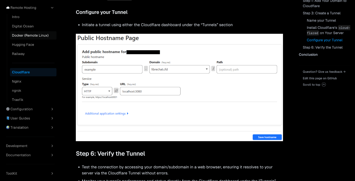Image resolution: width=355 pixels, height=181 pixels.
Task: Collapse the Remote Hosting section chevron
Action: pos(52,8)
